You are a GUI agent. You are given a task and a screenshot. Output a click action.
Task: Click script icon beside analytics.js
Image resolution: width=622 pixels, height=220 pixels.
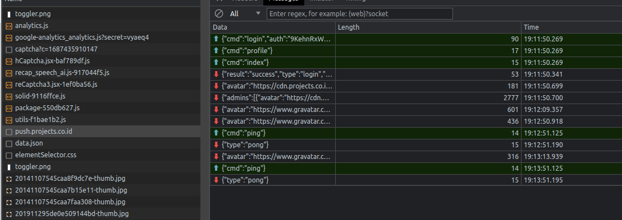point(9,26)
